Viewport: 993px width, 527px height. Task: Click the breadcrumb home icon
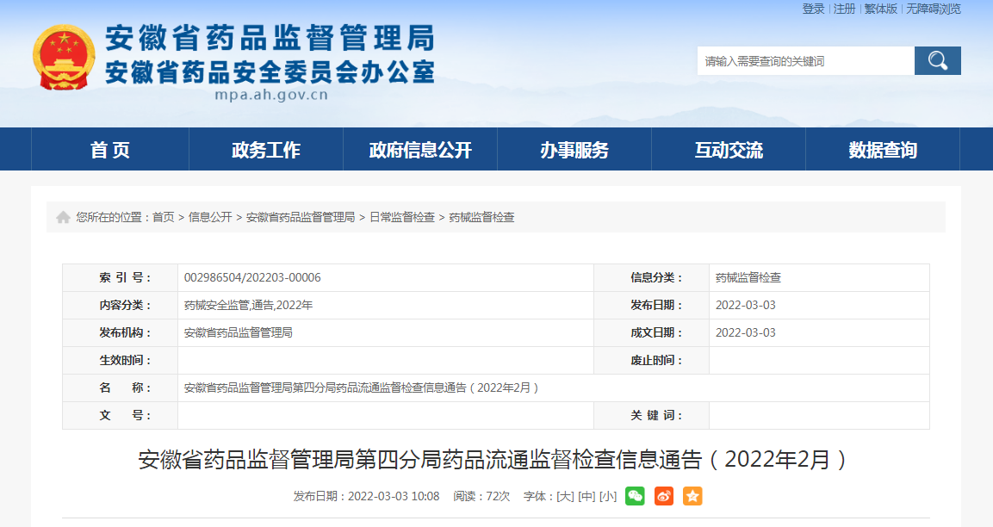click(x=64, y=217)
